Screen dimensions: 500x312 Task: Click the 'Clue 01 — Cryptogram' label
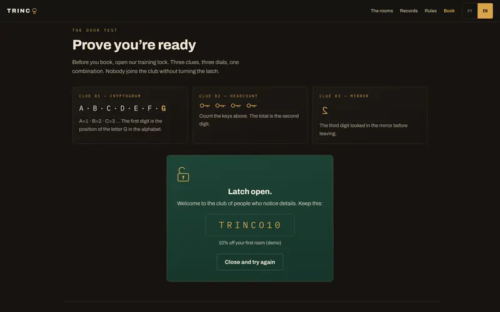coord(110,96)
